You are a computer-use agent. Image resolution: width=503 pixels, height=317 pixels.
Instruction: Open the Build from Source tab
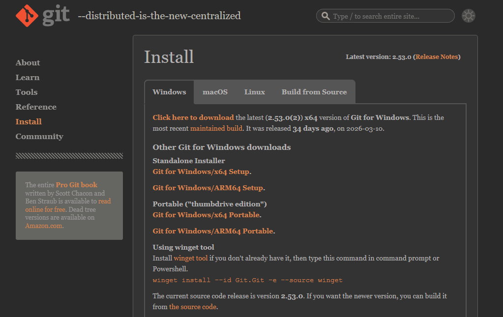tap(314, 92)
